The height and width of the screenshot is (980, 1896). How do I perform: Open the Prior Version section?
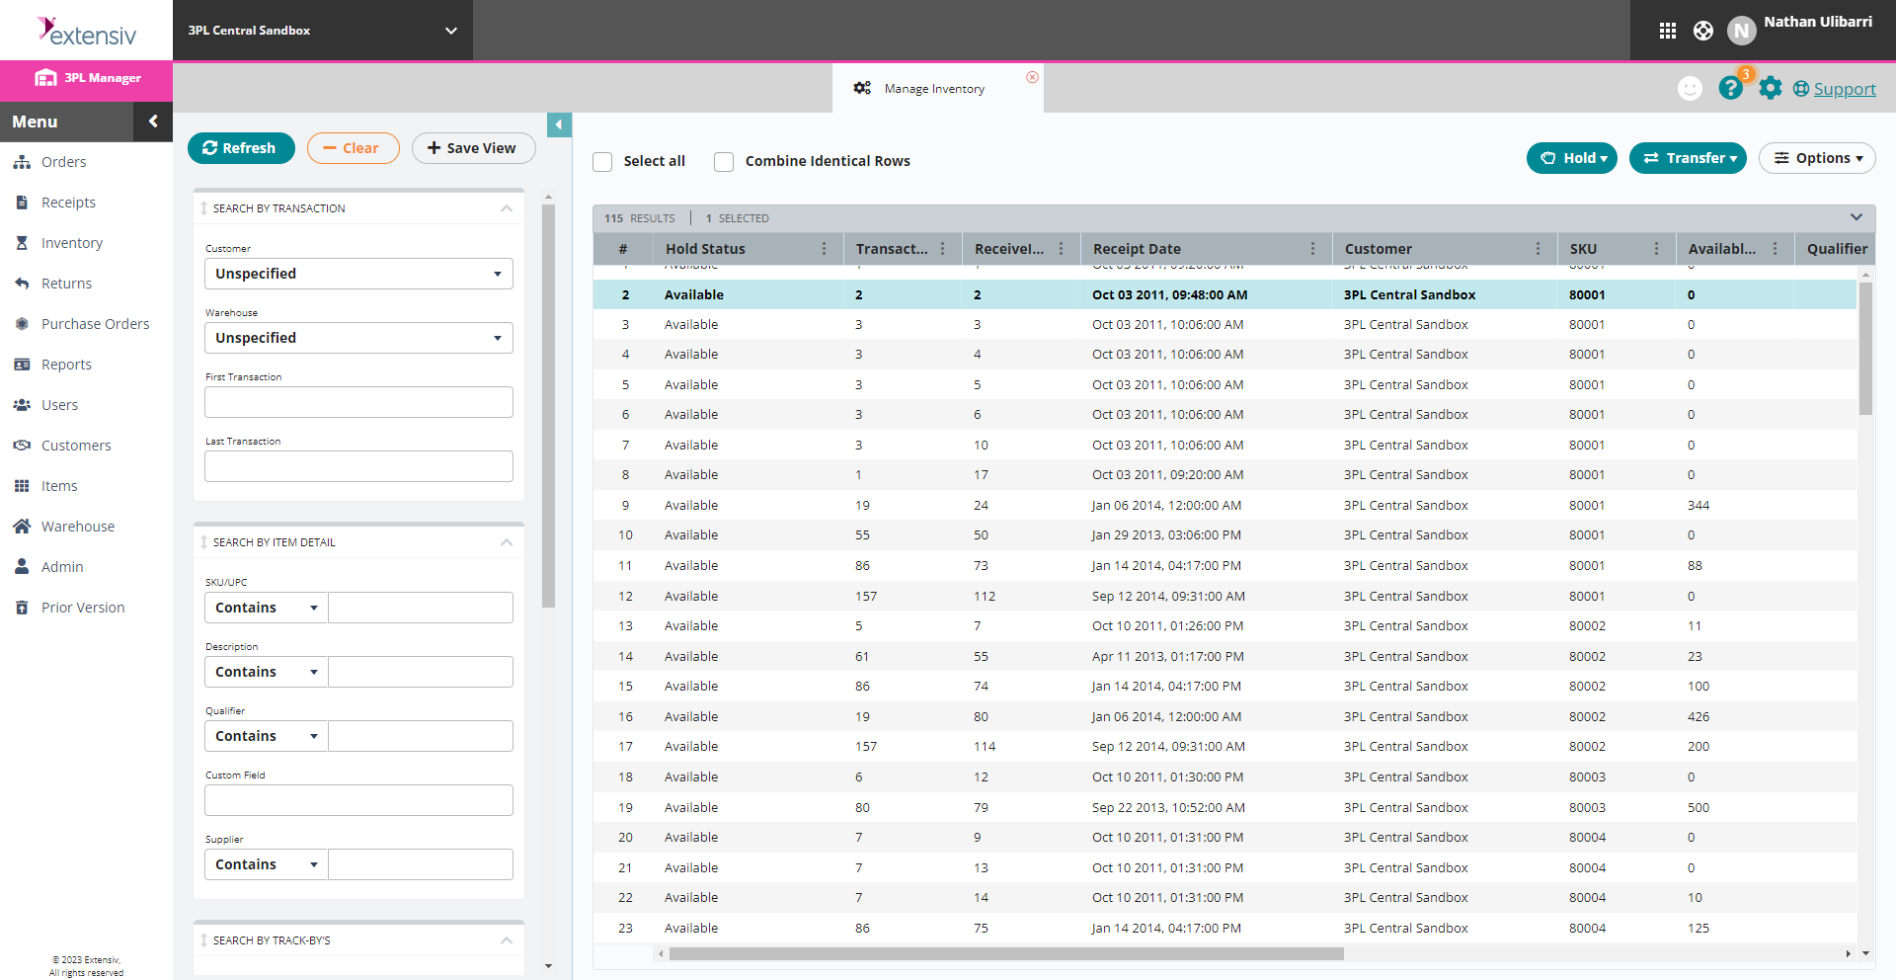click(x=83, y=607)
